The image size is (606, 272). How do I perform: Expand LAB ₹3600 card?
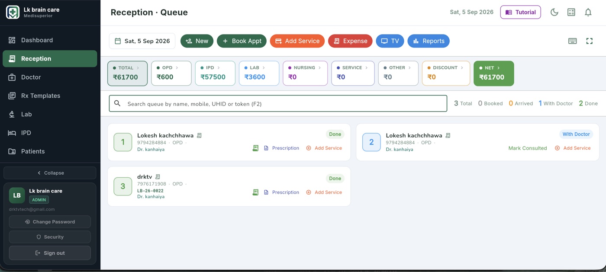coord(259,73)
